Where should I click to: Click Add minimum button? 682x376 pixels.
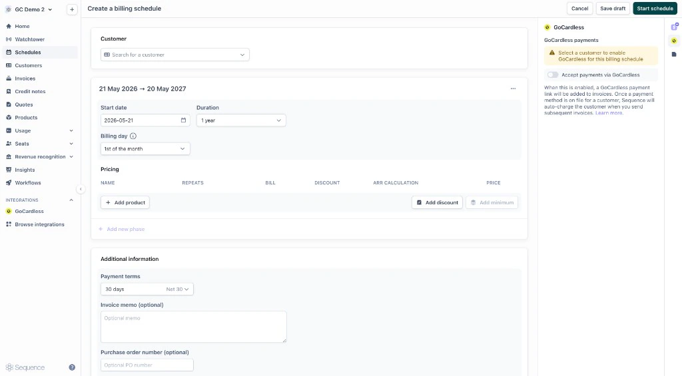[492, 202]
